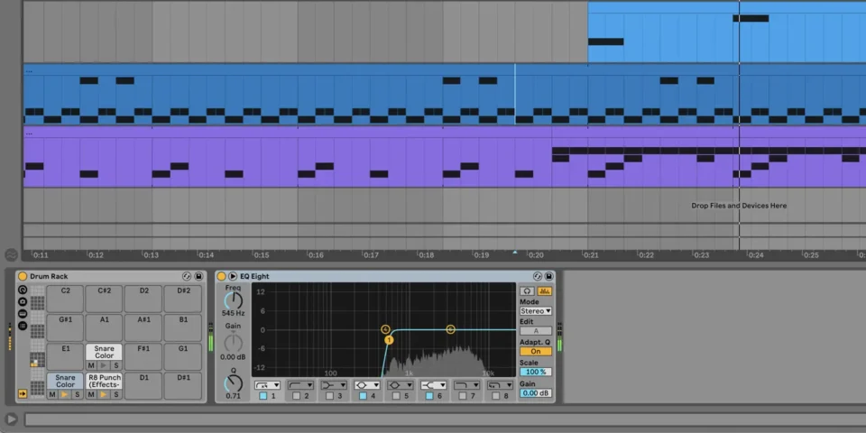This screenshot has height=433, width=866.
Task: Click the EQ Freq knob at 545 Hz
Action: (x=234, y=300)
